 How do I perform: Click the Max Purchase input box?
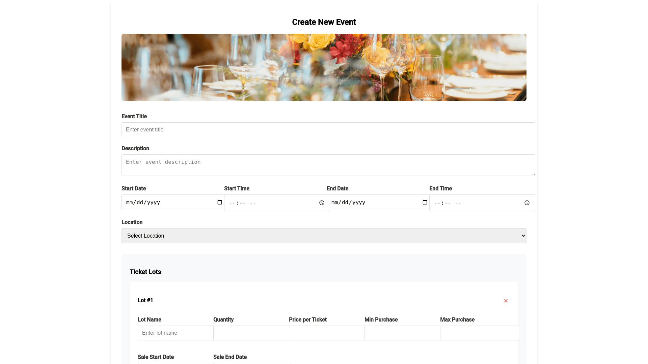[479, 333]
